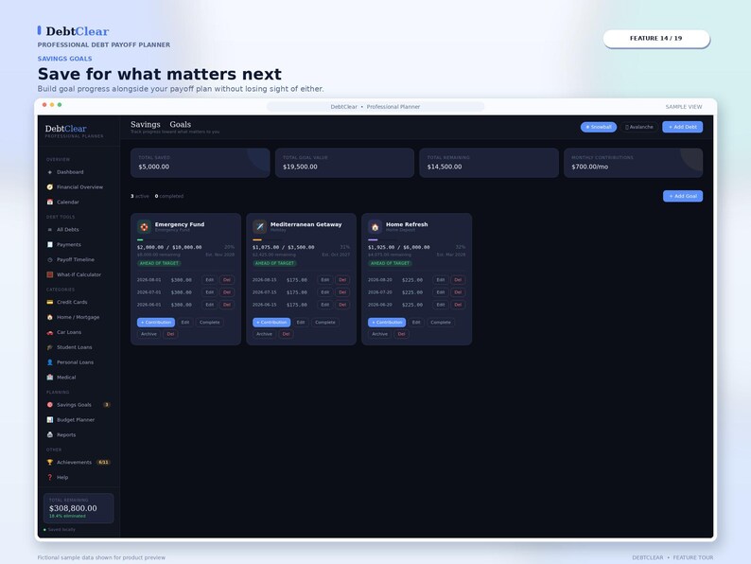Mark Emergency Fund goal as Complete

click(210, 323)
